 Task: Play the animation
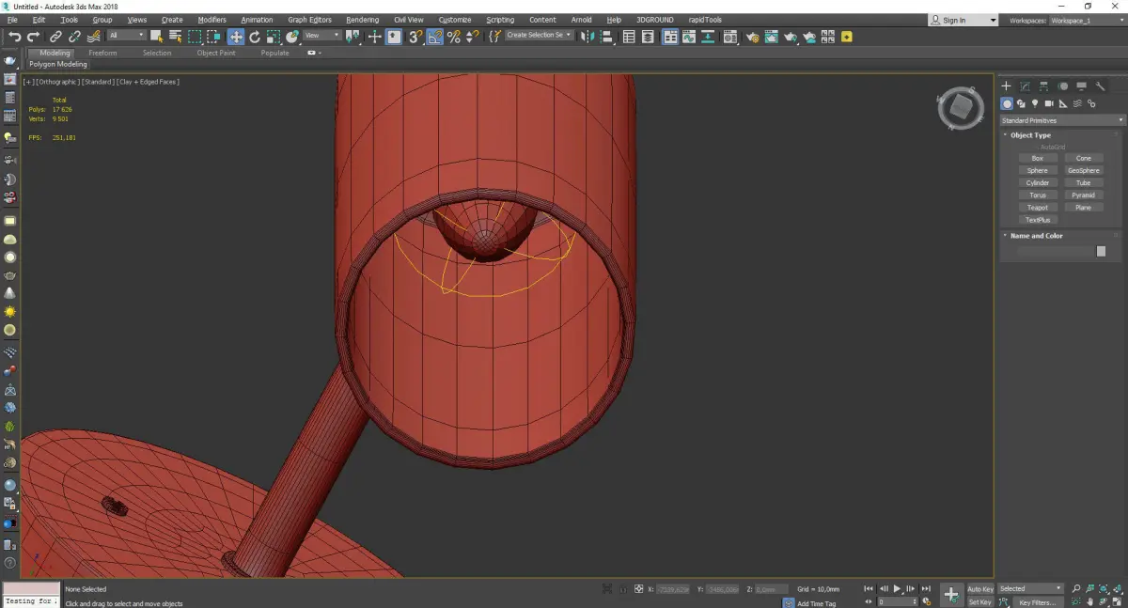897,588
